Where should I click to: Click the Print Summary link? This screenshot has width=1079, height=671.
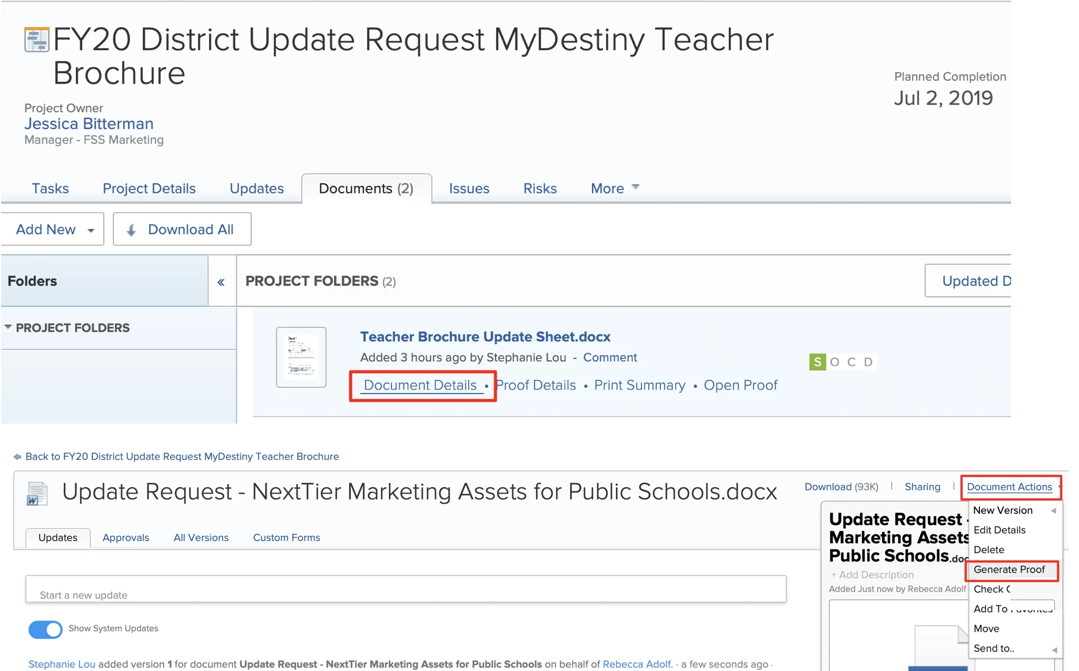click(640, 385)
